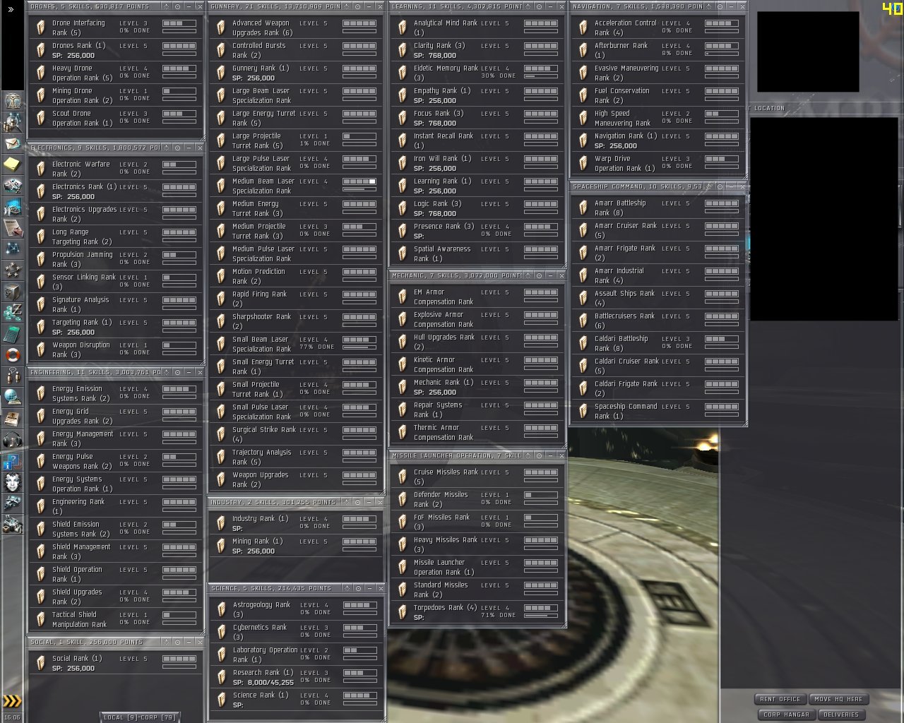Open the metal safe icon in sidebar

(13, 292)
